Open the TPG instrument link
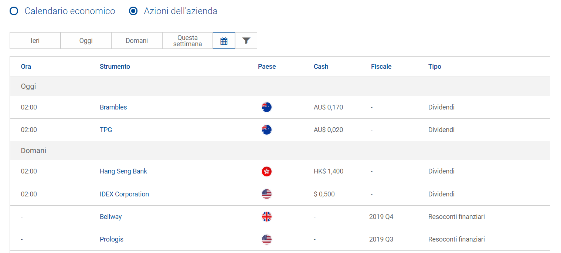The width and height of the screenshot is (561, 253). click(106, 130)
